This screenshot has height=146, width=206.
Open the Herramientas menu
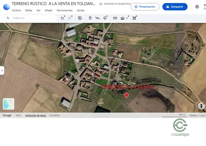65,10
